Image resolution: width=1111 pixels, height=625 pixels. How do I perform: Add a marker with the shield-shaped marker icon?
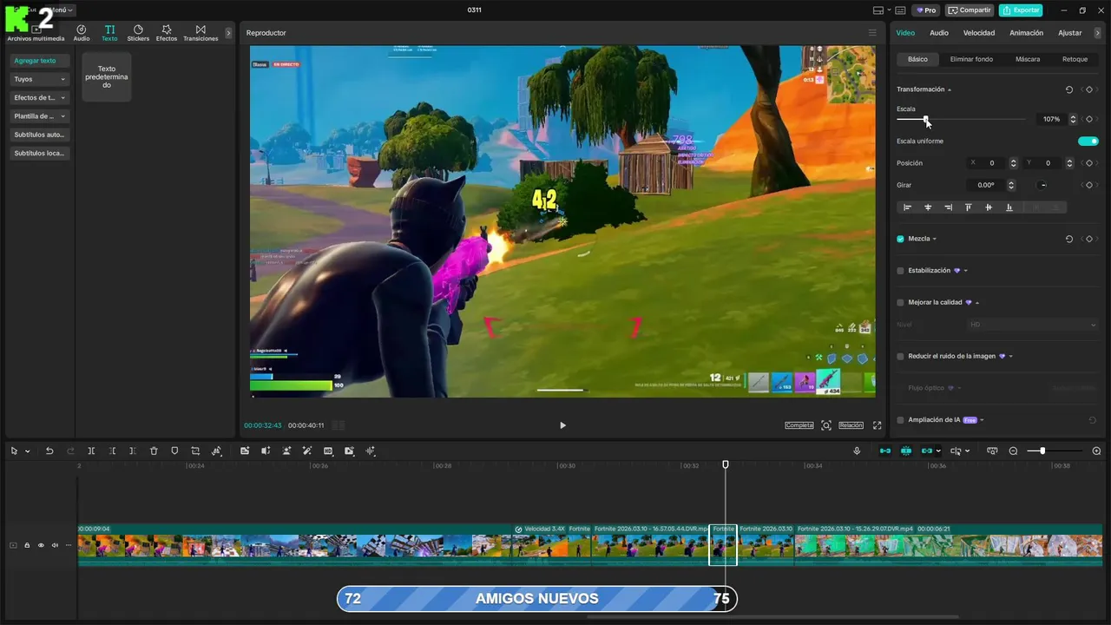tap(174, 451)
